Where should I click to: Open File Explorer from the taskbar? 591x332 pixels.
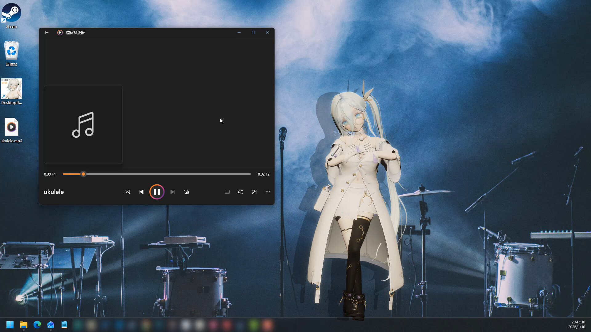tap(23, 324)
